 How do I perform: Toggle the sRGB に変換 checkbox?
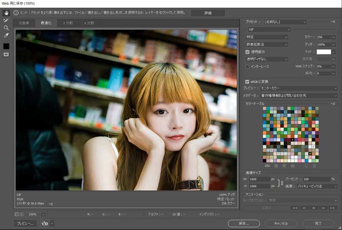(247, 82)
